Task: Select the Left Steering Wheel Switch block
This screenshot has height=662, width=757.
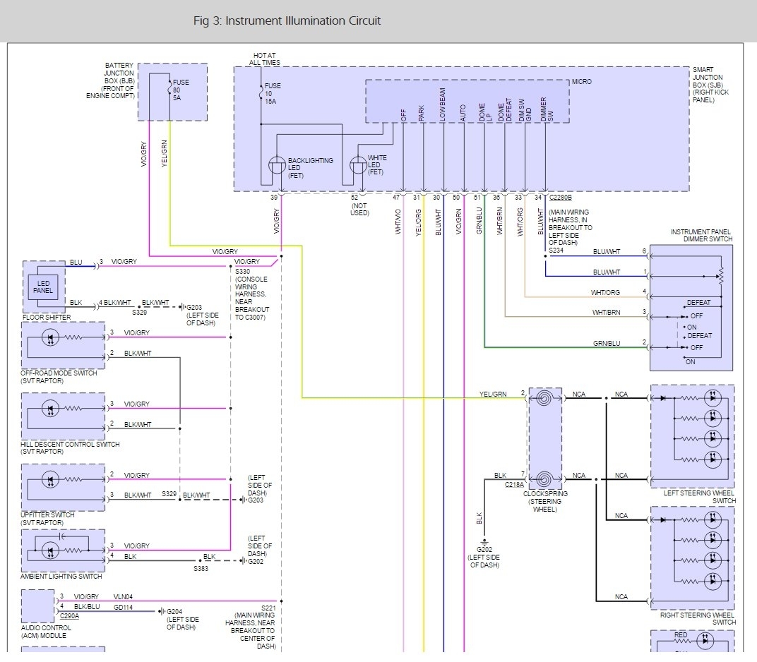Action: (691, 436)
